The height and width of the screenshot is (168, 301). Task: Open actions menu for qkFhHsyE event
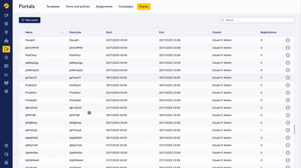click(288, 130)
